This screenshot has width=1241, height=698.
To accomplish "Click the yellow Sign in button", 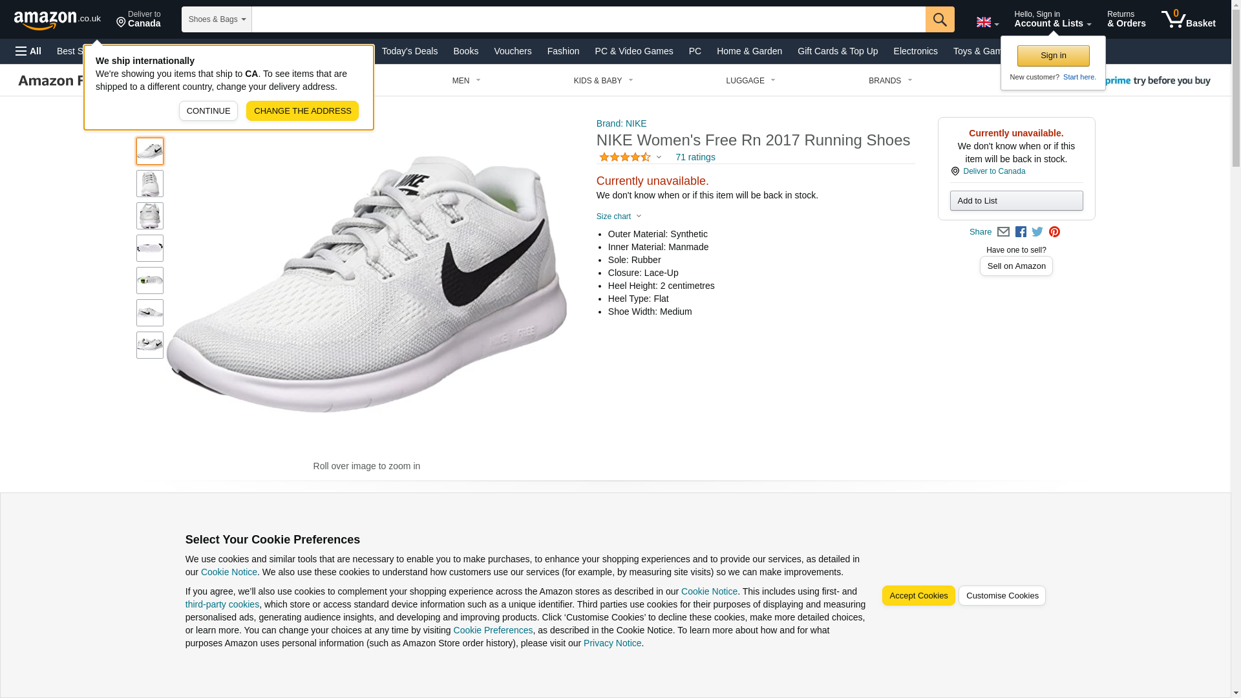I will [1052, 56].
